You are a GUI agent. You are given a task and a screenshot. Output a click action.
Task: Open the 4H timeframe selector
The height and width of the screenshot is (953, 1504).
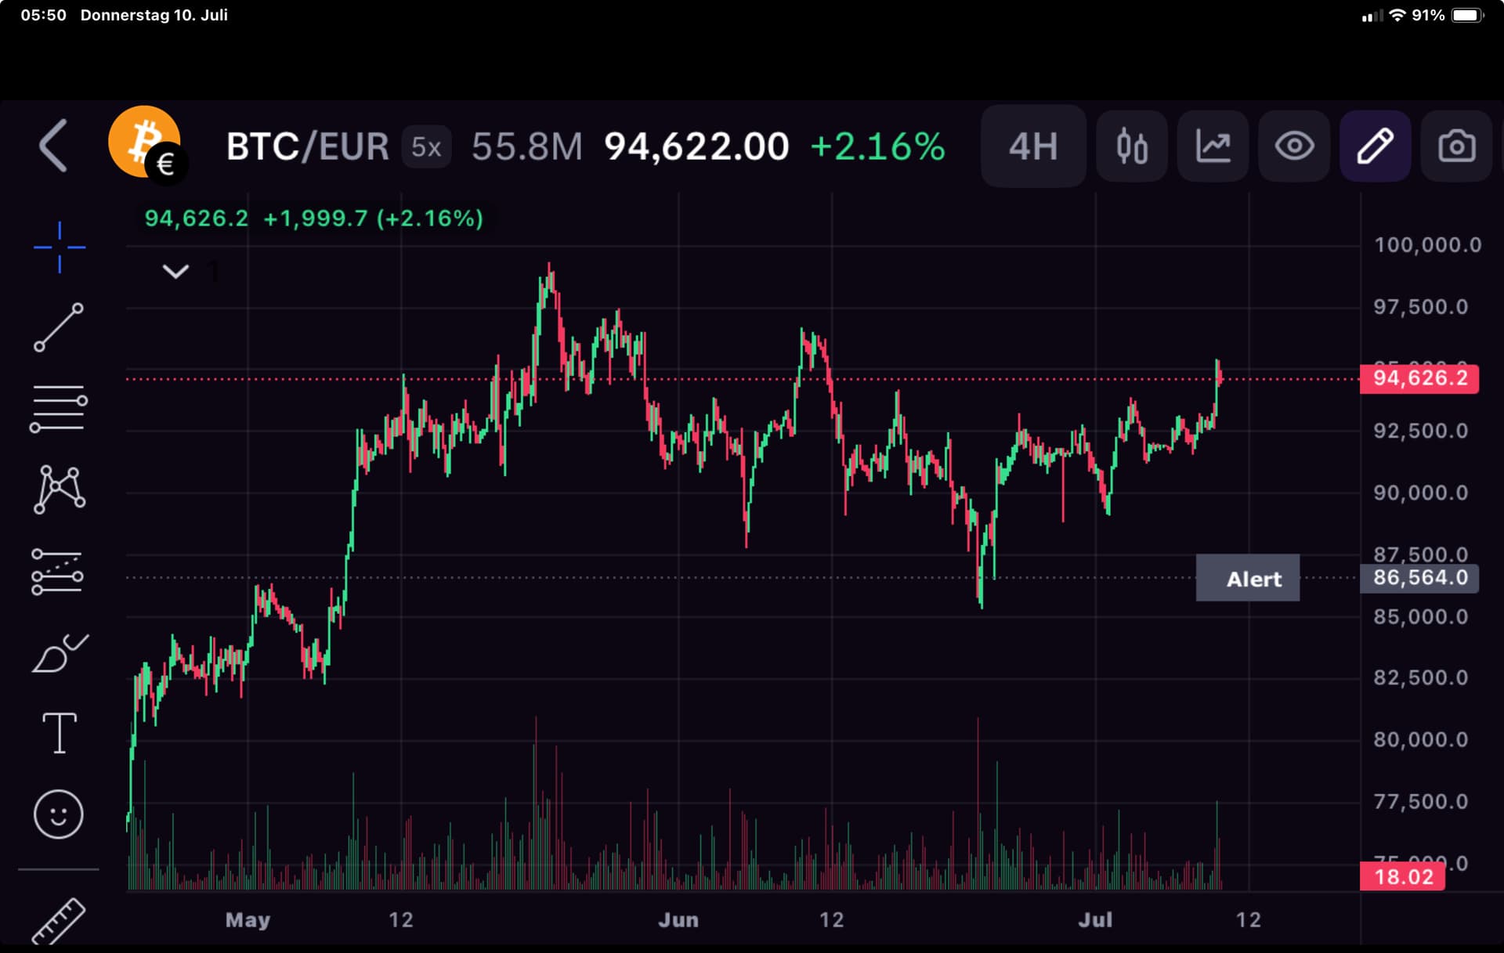coord(1032,146)
